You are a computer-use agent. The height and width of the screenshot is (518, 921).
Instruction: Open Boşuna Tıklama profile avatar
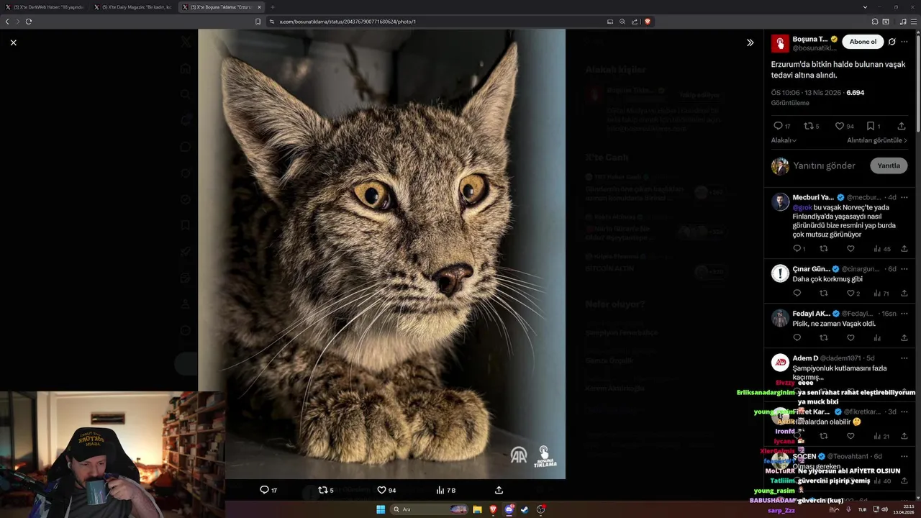[x=780, y=43]
